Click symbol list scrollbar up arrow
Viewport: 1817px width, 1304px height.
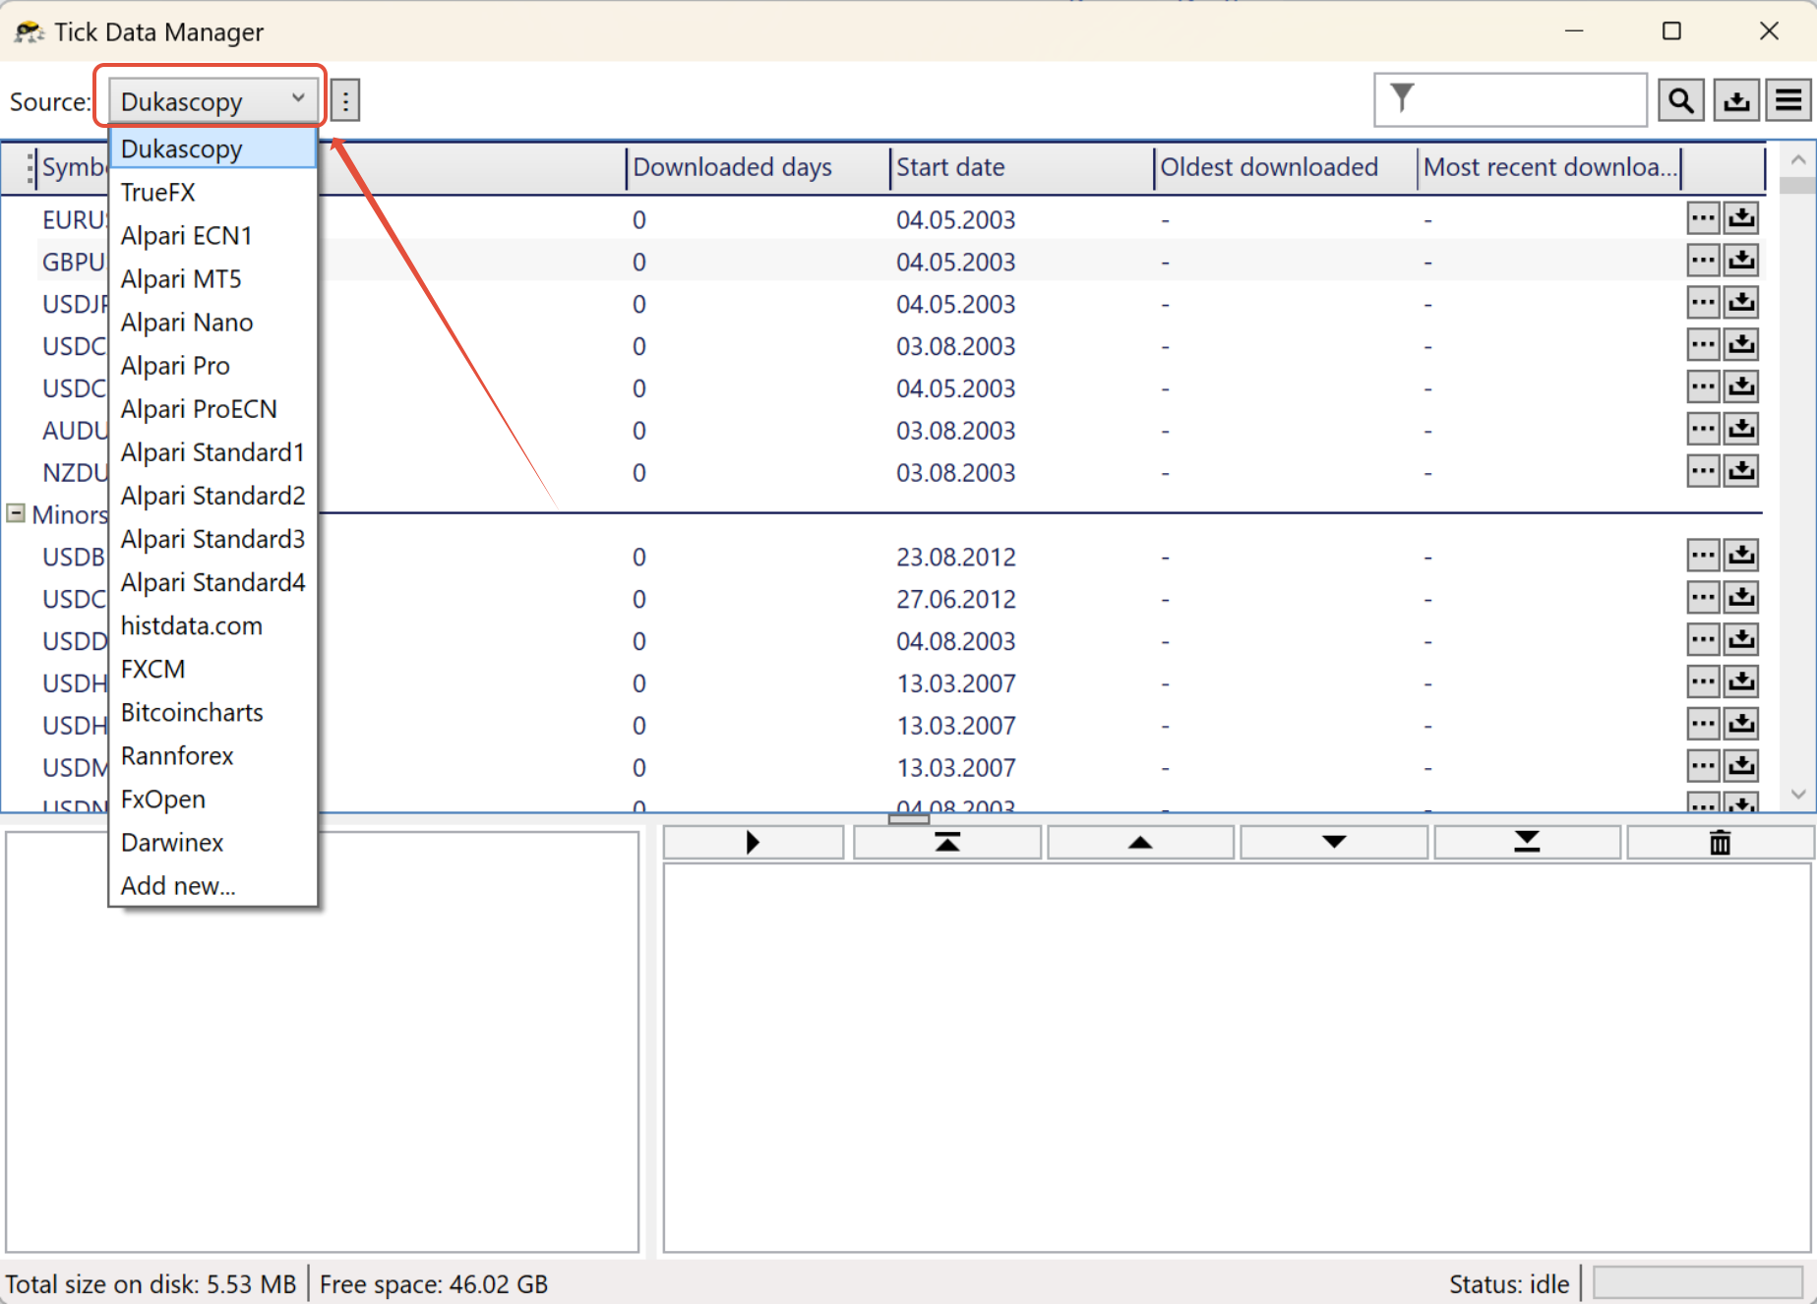[1797, 159]
